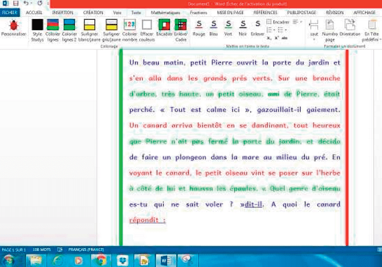Open the Orientation options
Viewport: 382px width, 267px height.
tap(350, 26)
